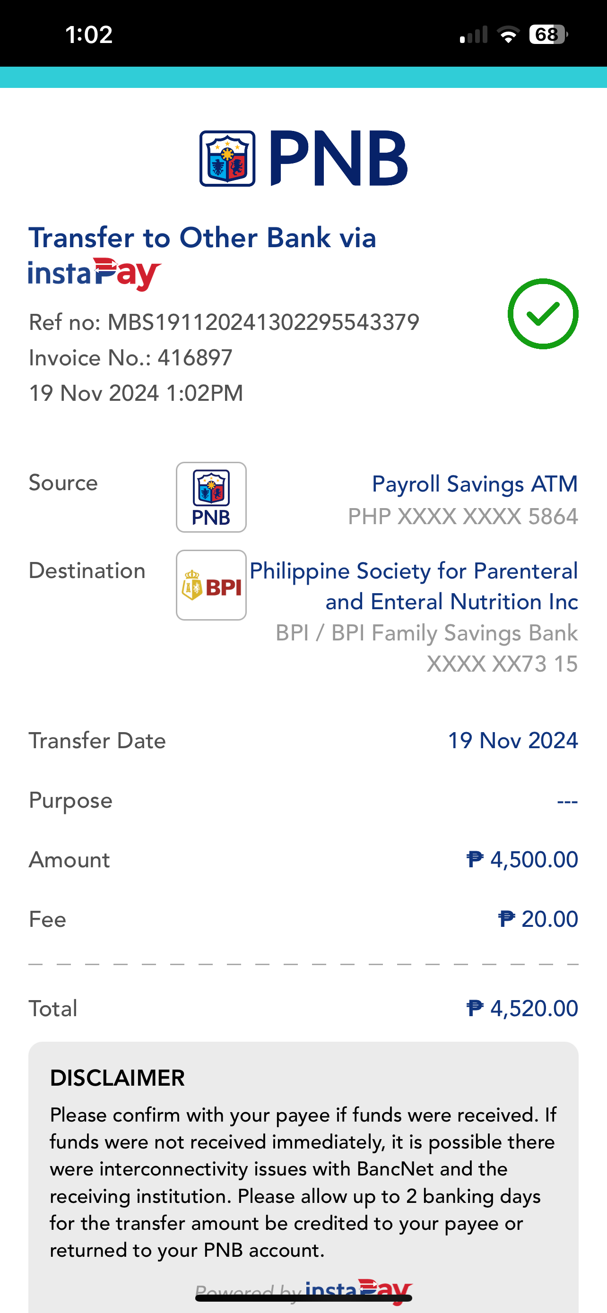Select the Payroll Savings ATM account name
The width and height of the screenshot is (607, 1313).
click(475, 484)
